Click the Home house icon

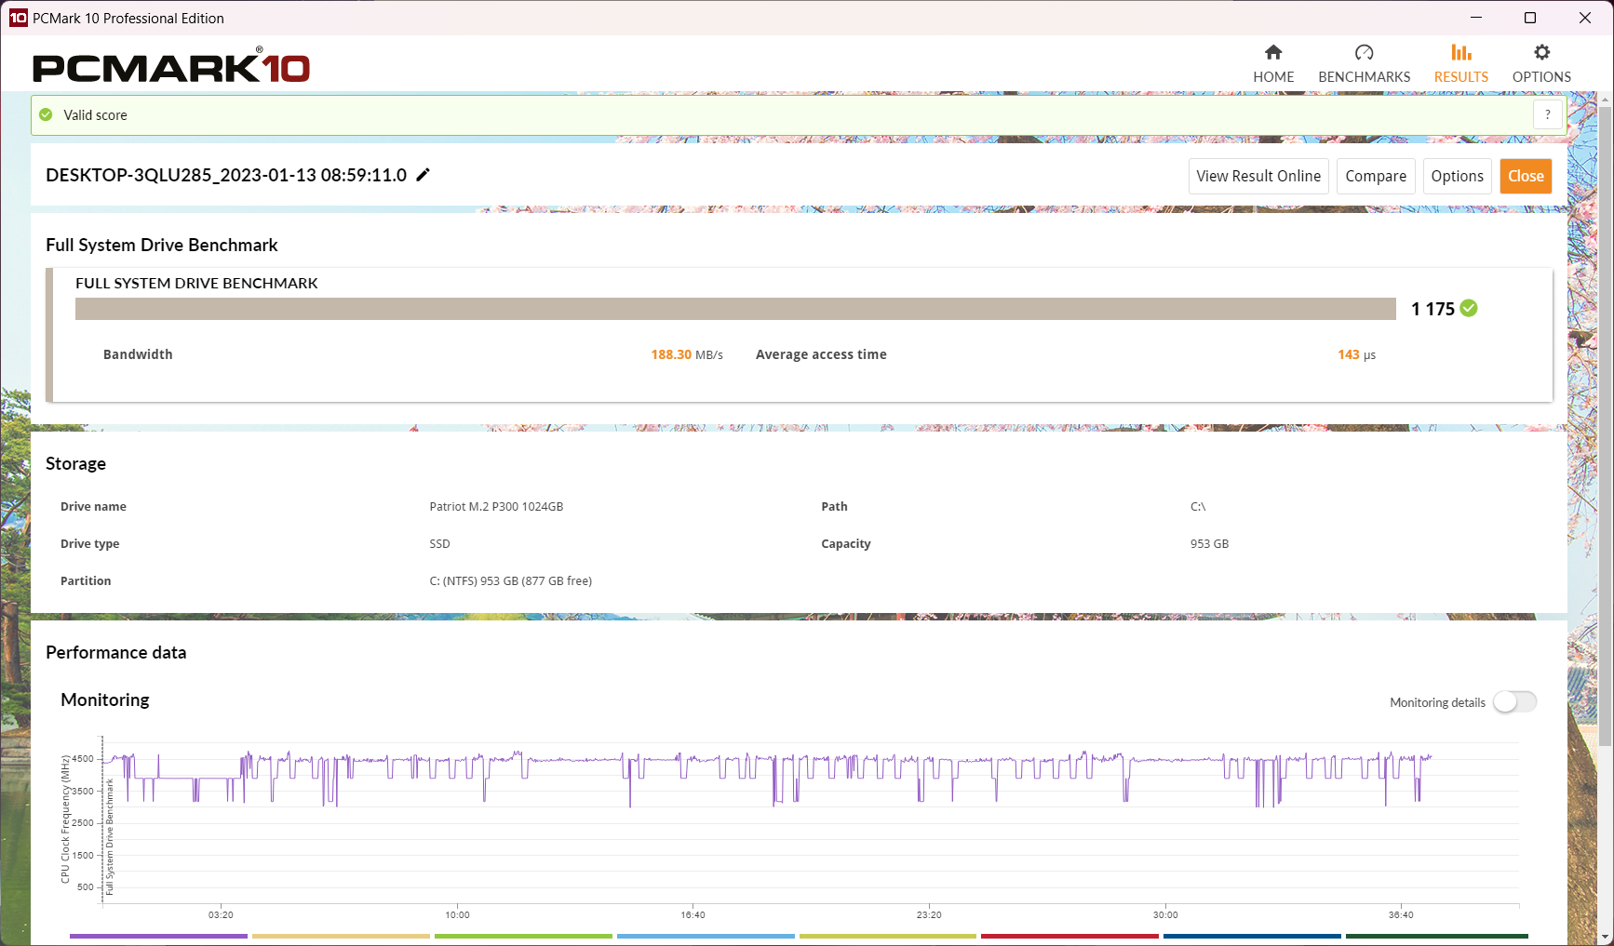(x=1273, y=52)
